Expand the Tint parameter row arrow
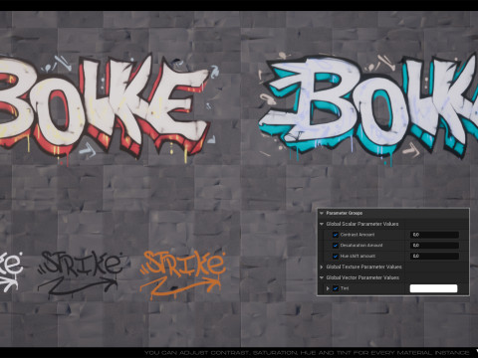 pyautogui.click(x=328, y=288)
